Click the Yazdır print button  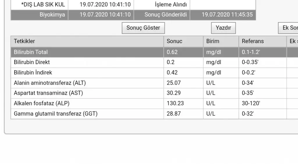click(223, 28)
